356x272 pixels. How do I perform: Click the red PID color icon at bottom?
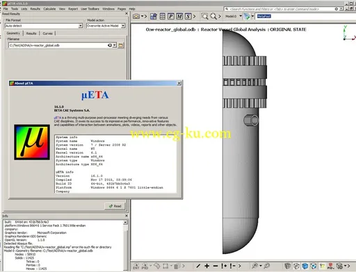[330, 266]
